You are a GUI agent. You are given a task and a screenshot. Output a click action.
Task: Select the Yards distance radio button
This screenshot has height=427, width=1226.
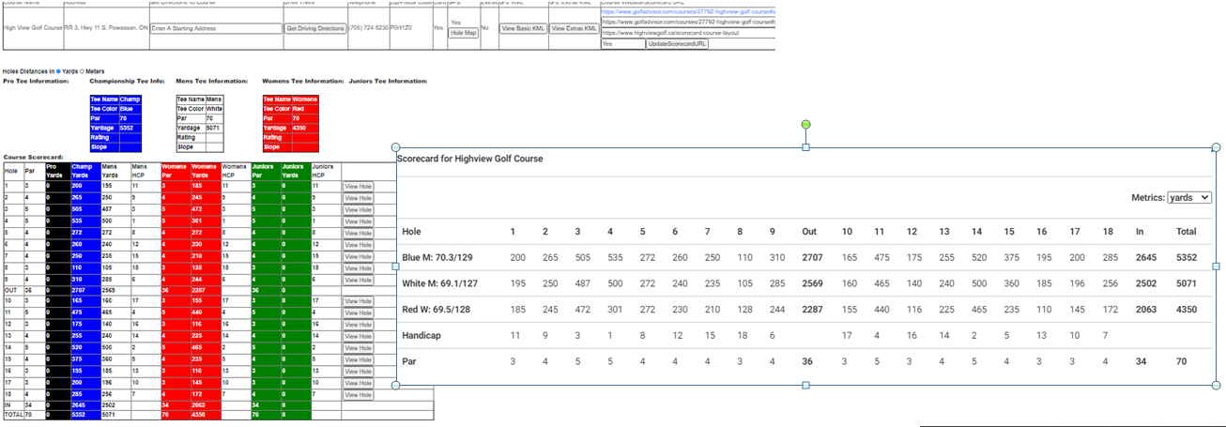[x=58, y=71]
